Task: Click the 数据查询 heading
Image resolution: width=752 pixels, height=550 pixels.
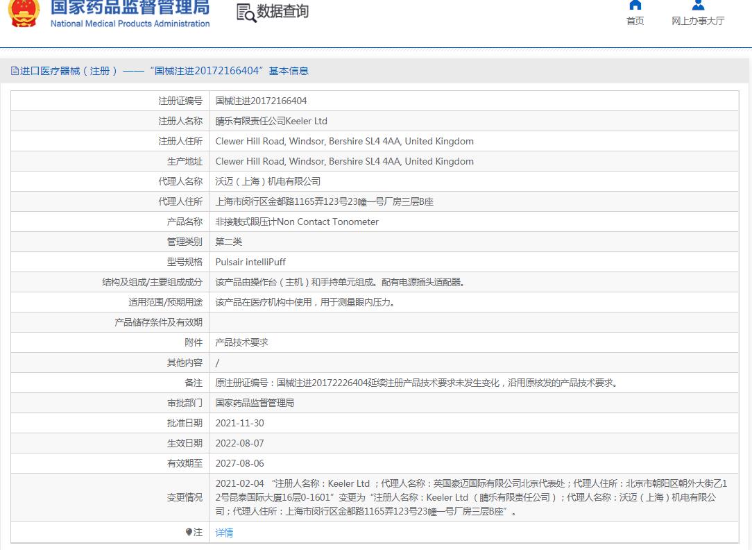Action: 282,11
